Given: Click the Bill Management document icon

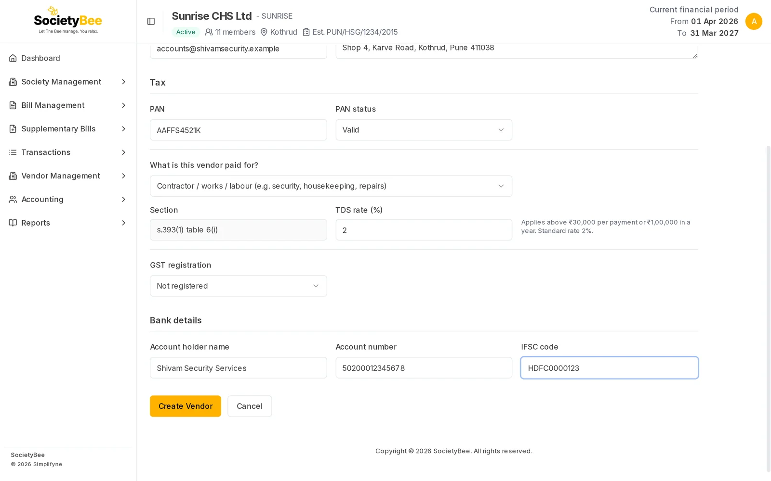Looking at the screenshot, I should [x=13, y=105].
